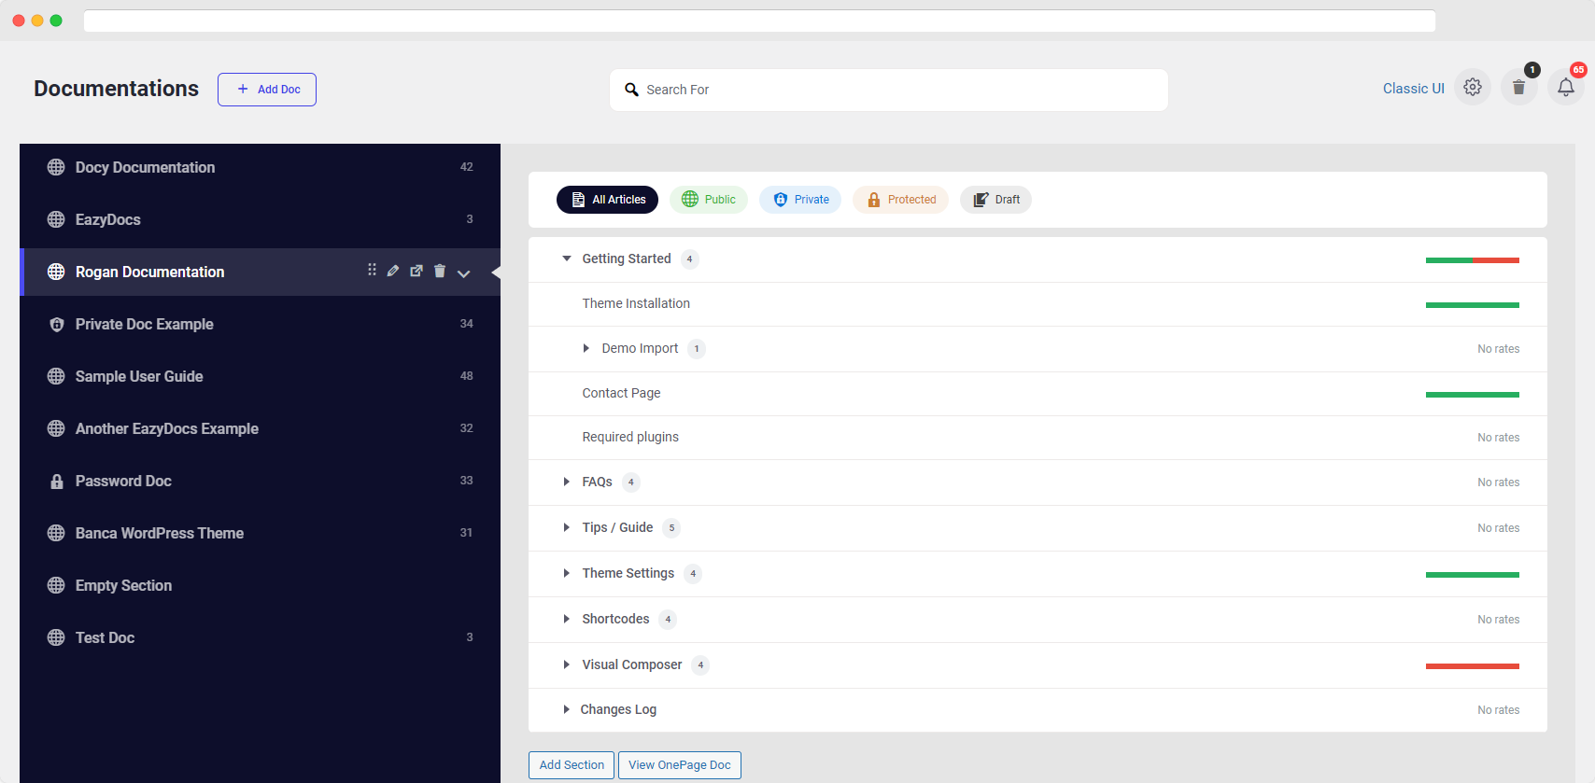1595x783 pixels.
Task: Click No rates on FAQs row
Action: [x=1498, y=482]
